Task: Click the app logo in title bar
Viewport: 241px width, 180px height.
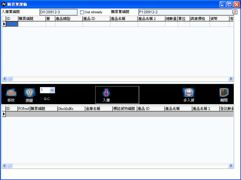Action: pyautogui.click(x=4, y=4)
